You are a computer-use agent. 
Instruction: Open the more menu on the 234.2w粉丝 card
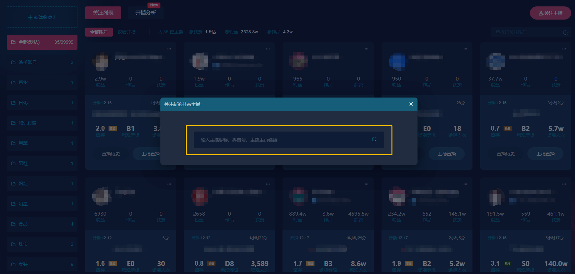(465, 184)
